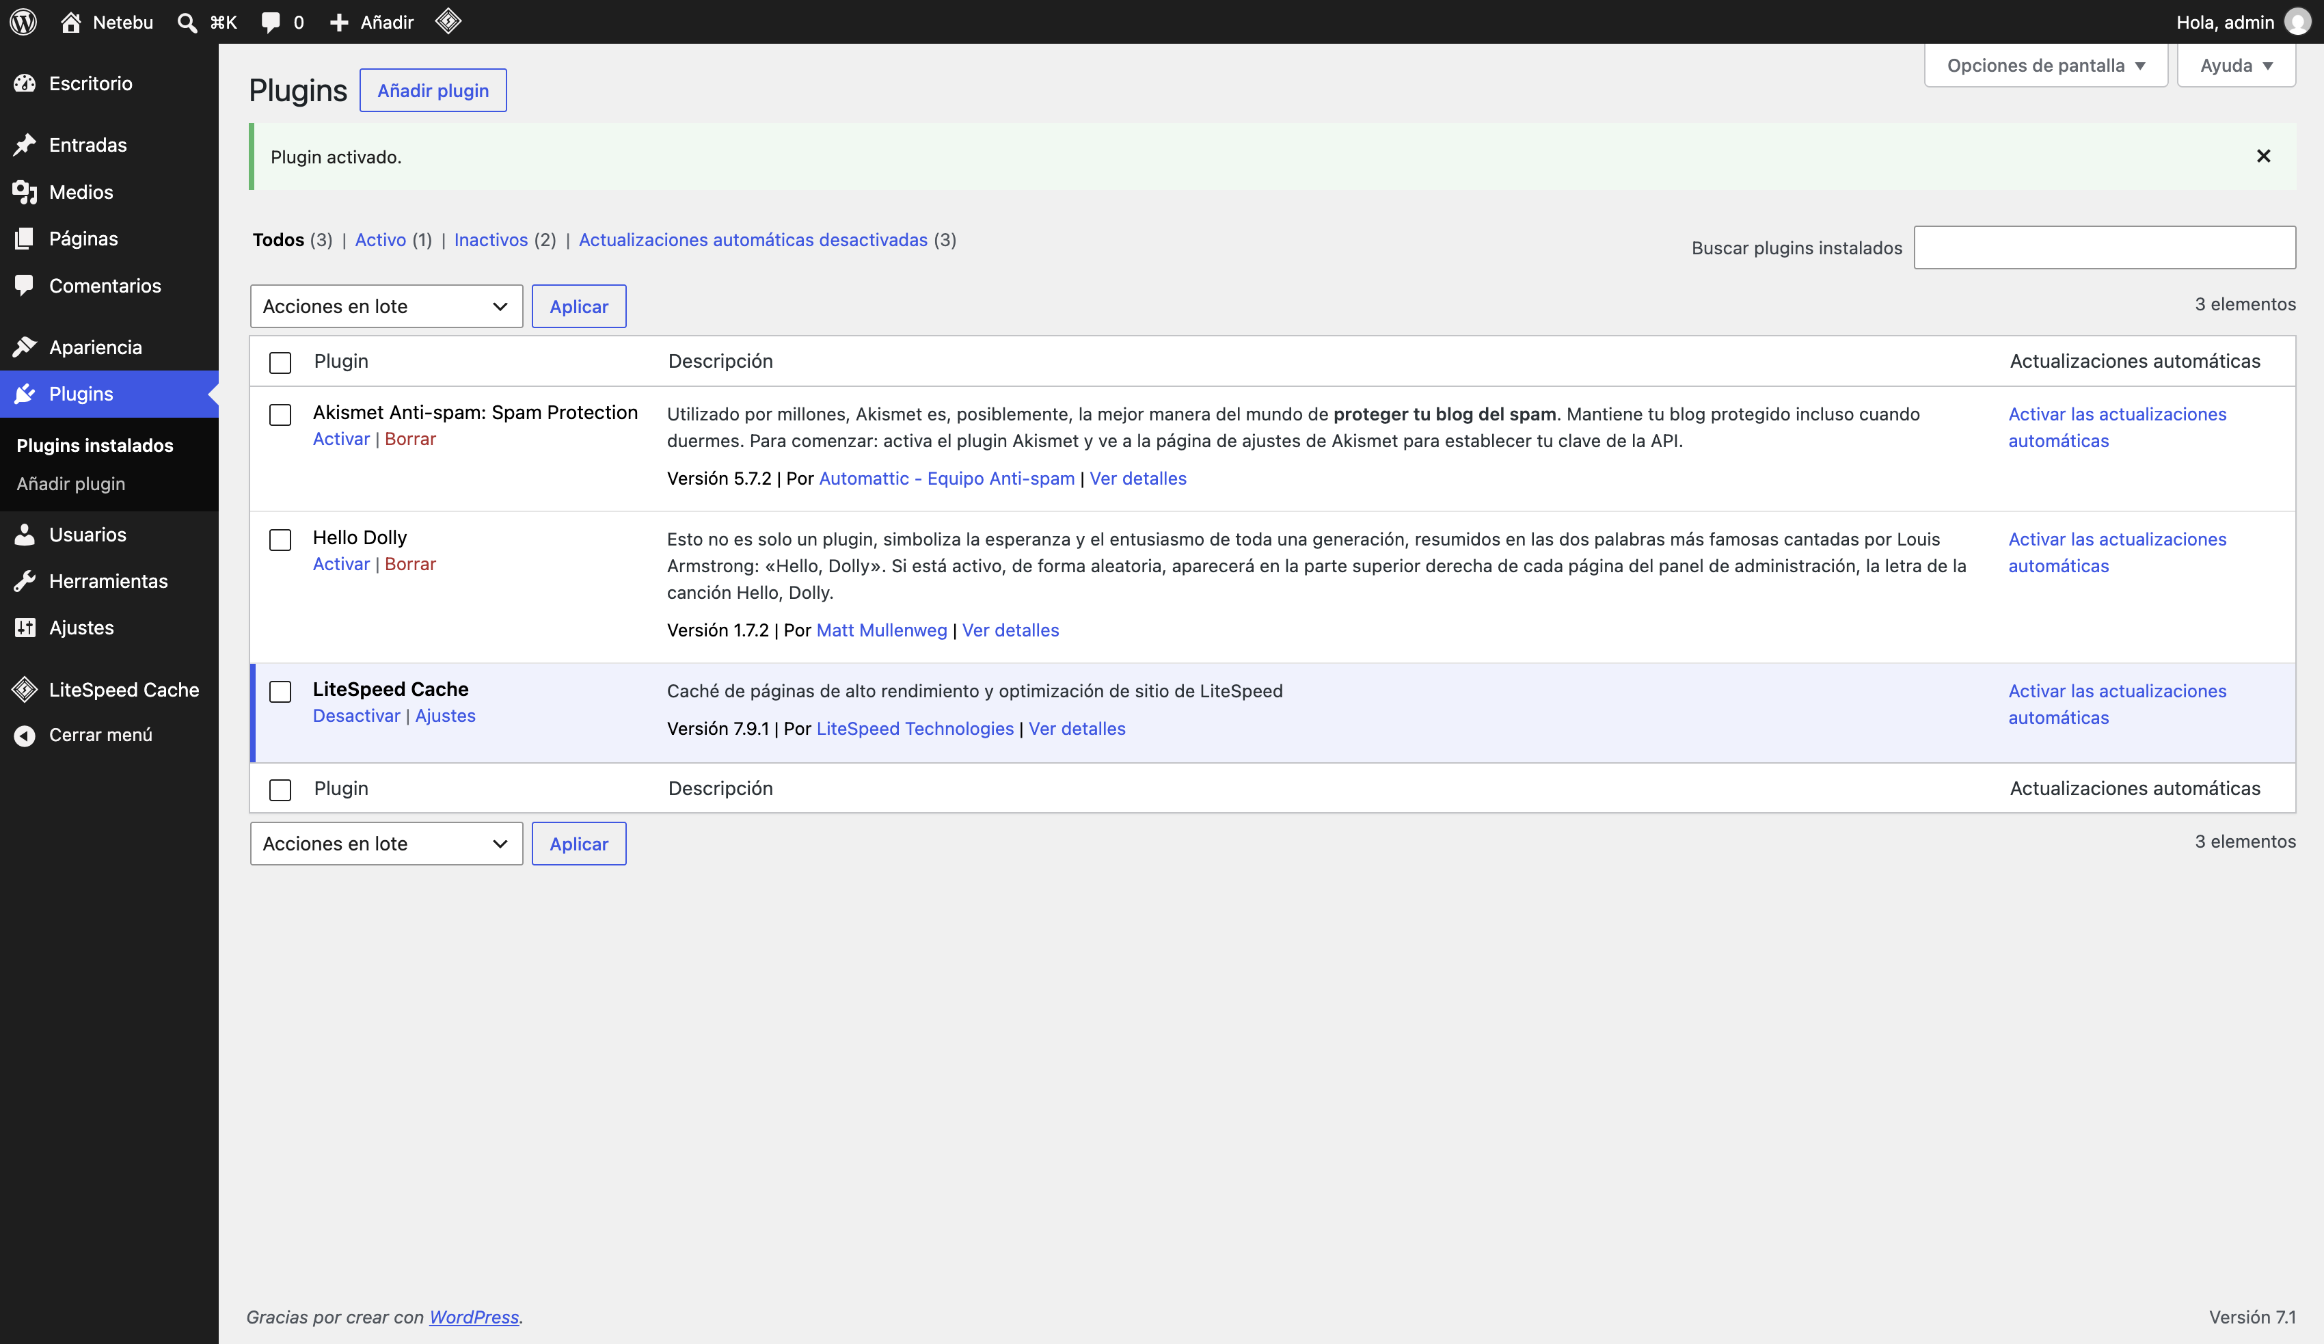Image resolution: width=2324 pixels, height=1344 pixels.
Task: Click the Netebu home icon
Action: [x=71, y=22]
